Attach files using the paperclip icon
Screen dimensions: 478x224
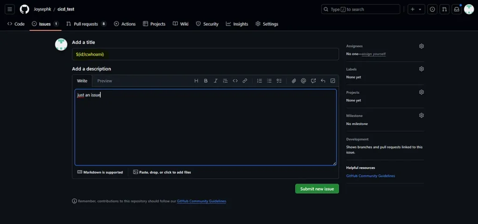pos(294,81)
